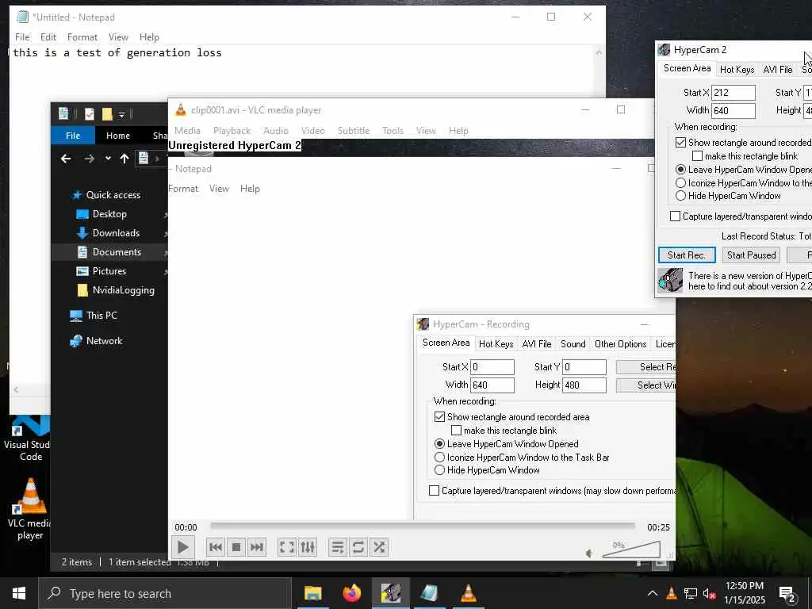Open VLC from taskbar
Screen dimensions: 812x609
pyautogui.click(x=468, y=593)
